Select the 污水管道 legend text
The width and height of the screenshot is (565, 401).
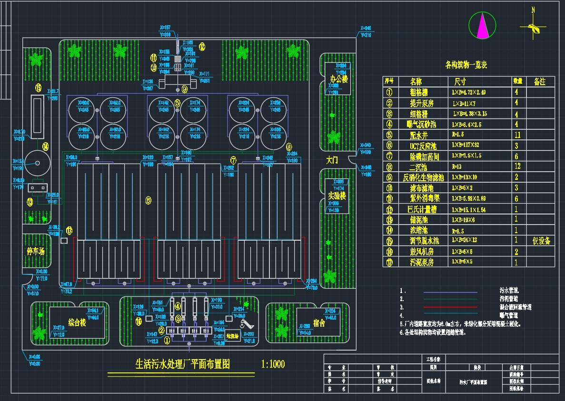(x=509, y=290)
